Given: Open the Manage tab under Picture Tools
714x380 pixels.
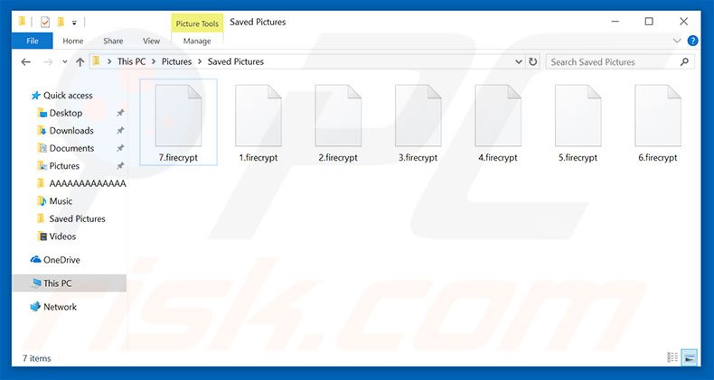Looking at the screenshot, I should [x=197, y=41].
